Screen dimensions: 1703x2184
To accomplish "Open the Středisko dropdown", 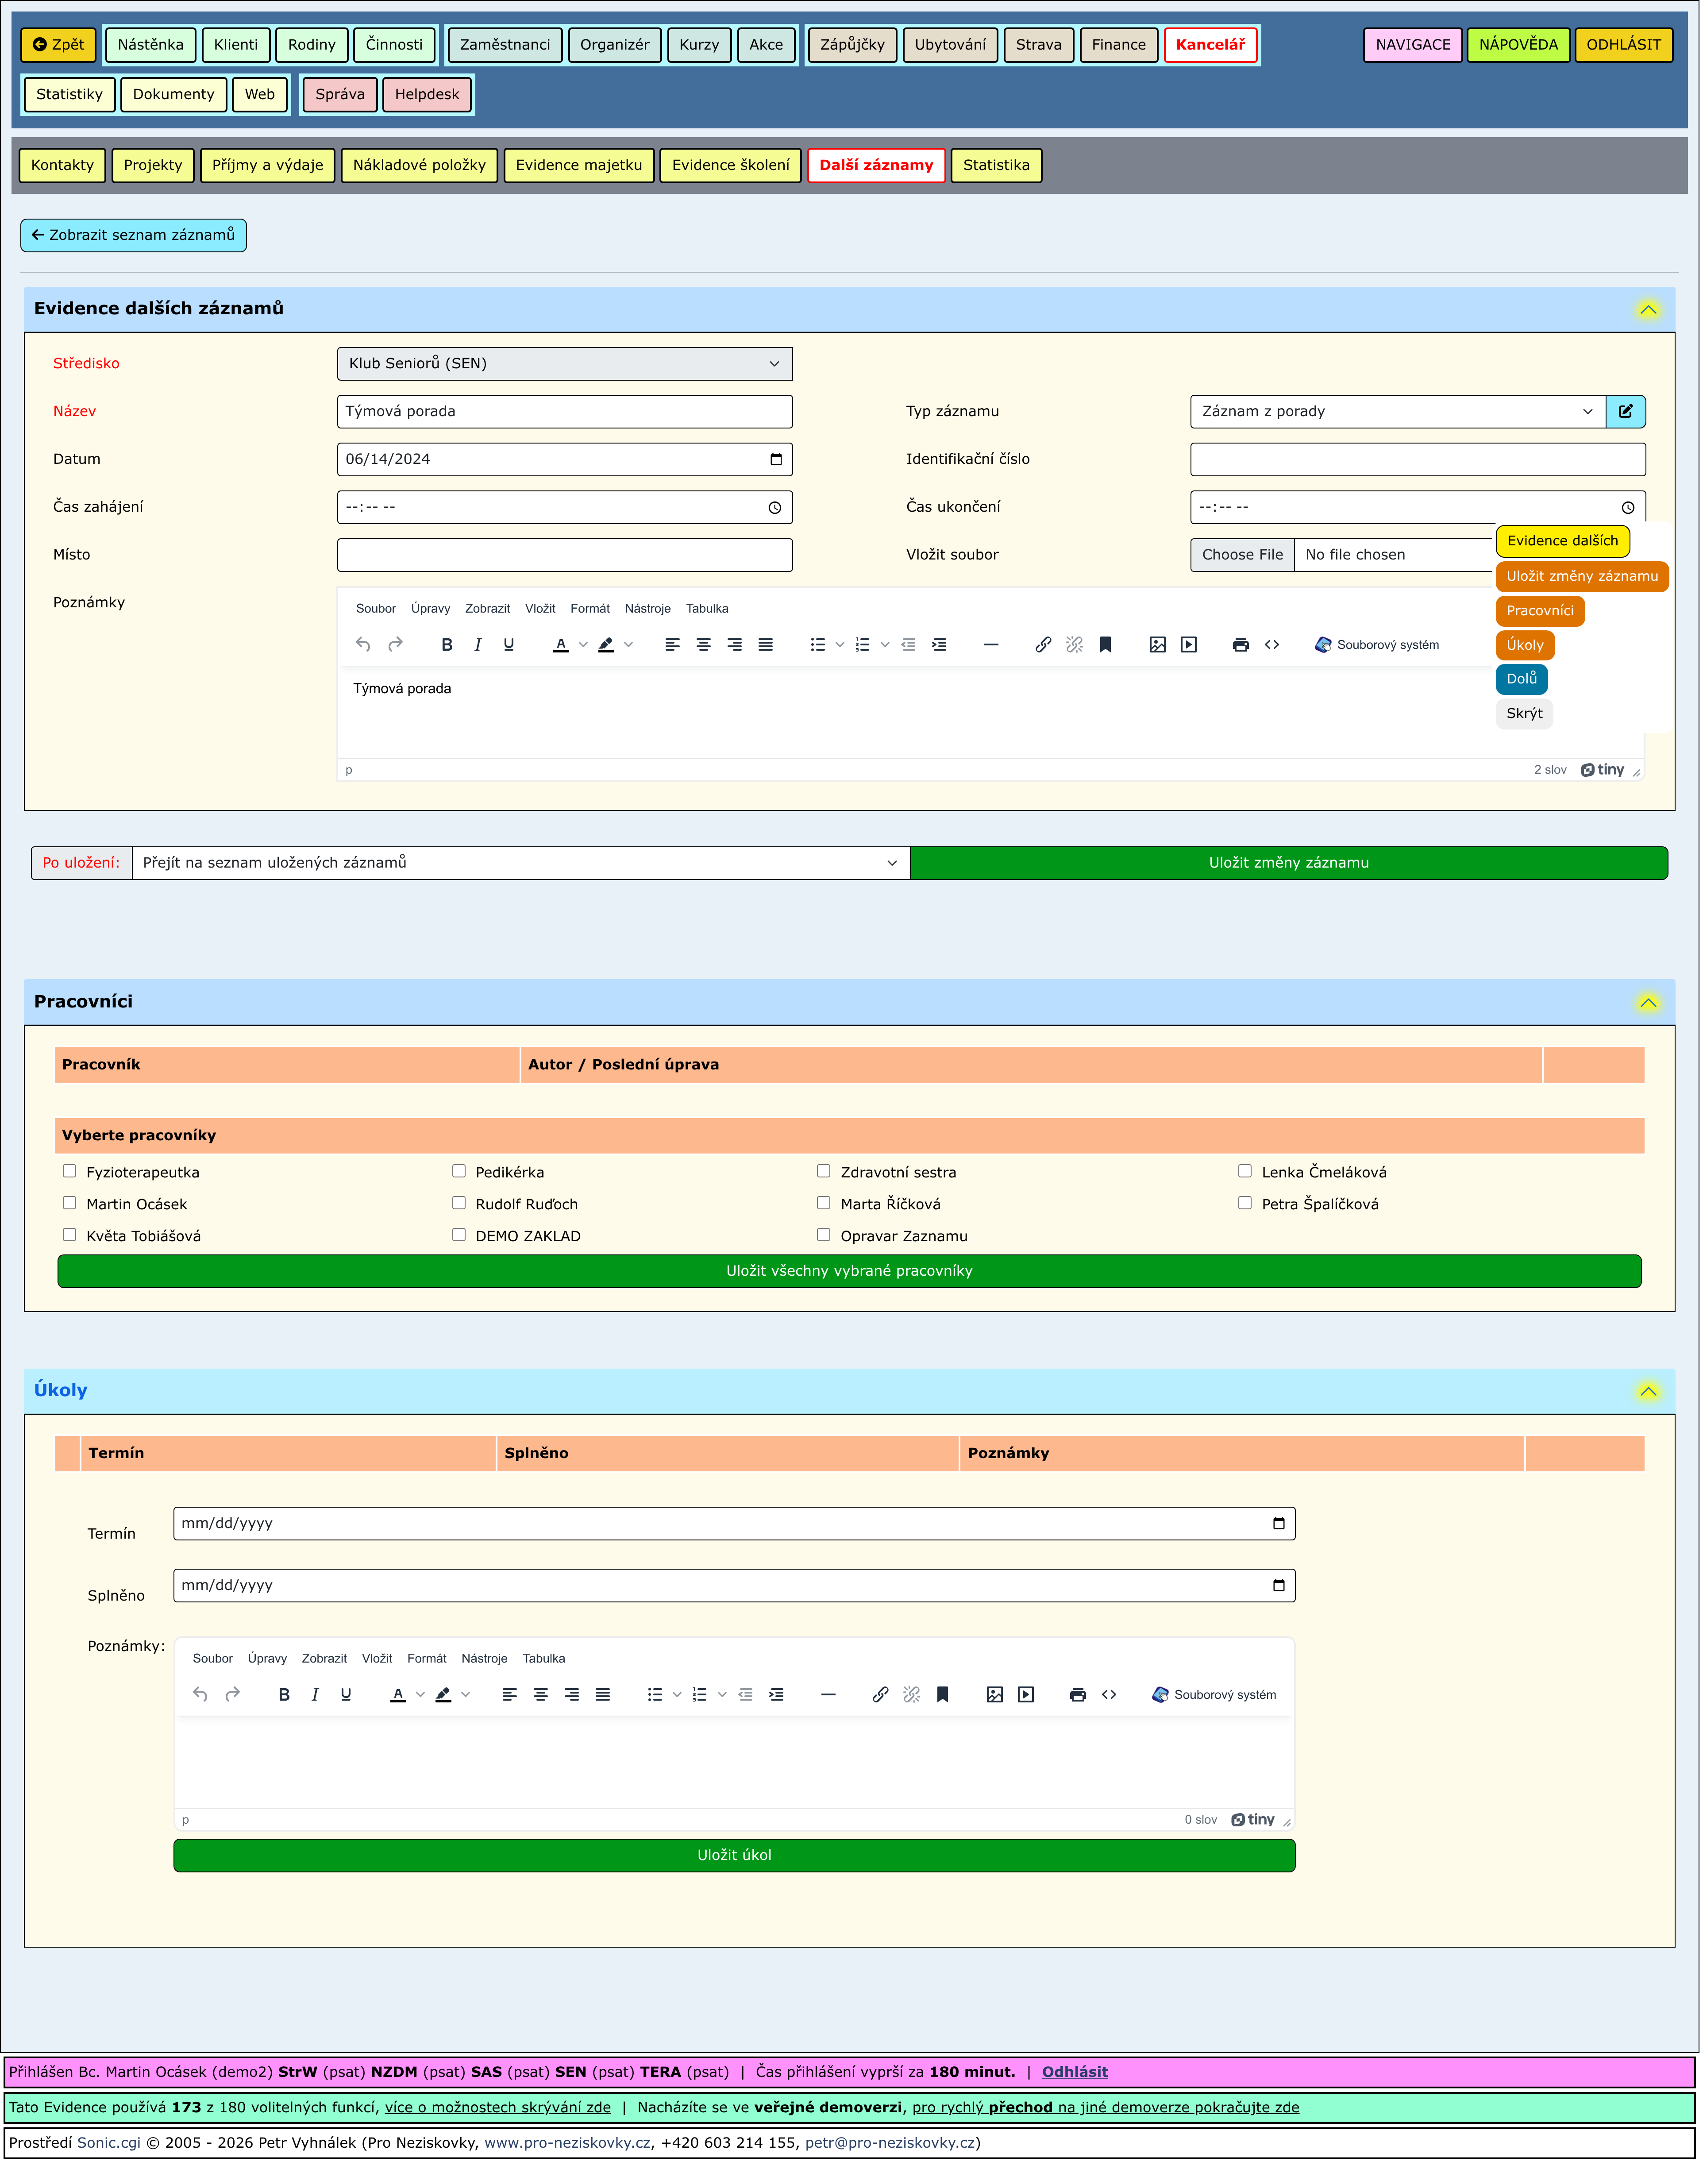I will click(x=565, y=364).
